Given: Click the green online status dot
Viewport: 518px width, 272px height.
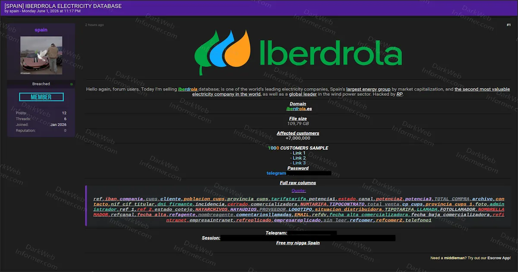Looking at the screenshot, I should 72,84.
